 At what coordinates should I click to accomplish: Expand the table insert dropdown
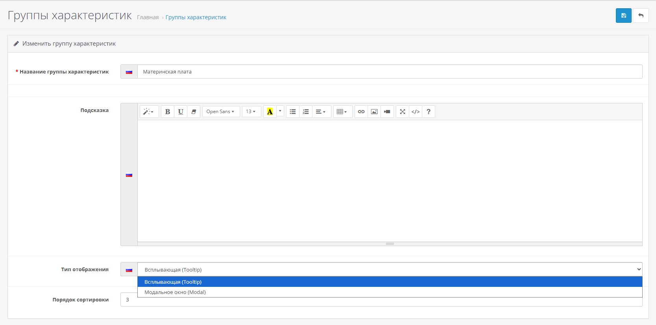click(x=342, y=112)
